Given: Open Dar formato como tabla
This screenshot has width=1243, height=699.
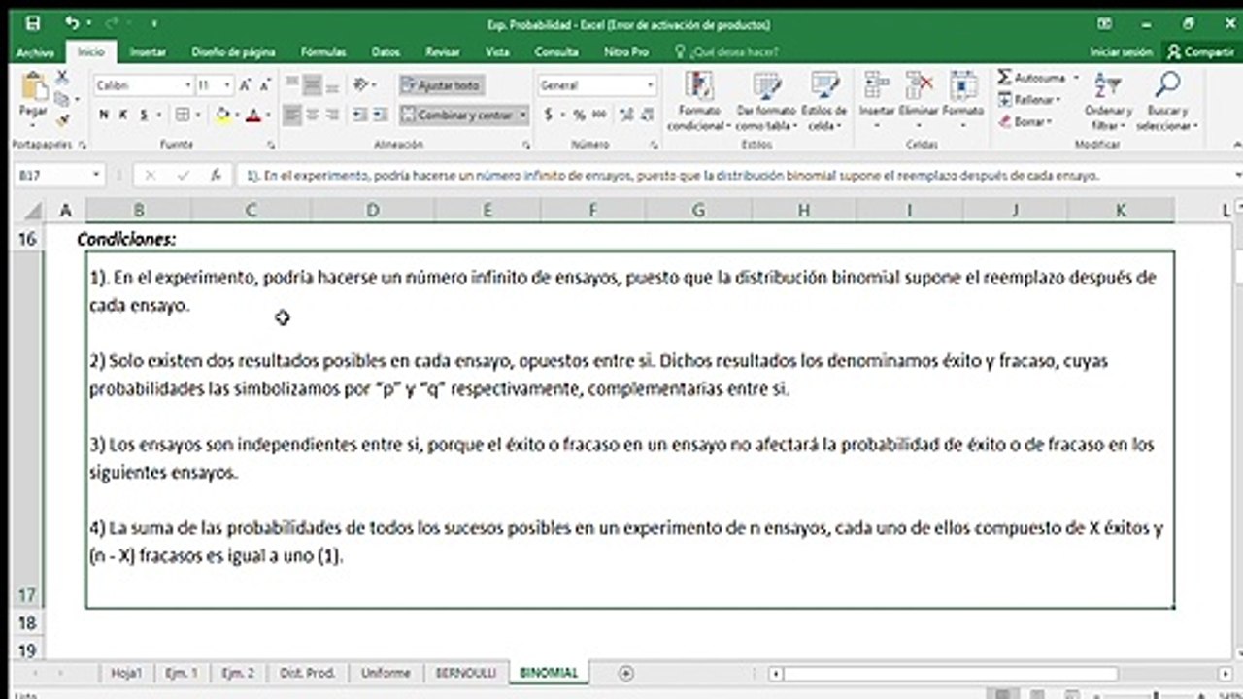Looking at the screenshot, I should [x=766, y=101].
